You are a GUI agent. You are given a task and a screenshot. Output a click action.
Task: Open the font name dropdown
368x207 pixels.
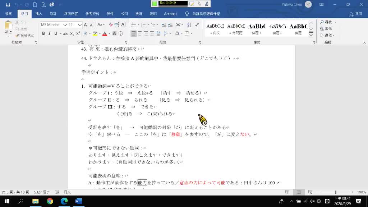[x=65, y=25]
